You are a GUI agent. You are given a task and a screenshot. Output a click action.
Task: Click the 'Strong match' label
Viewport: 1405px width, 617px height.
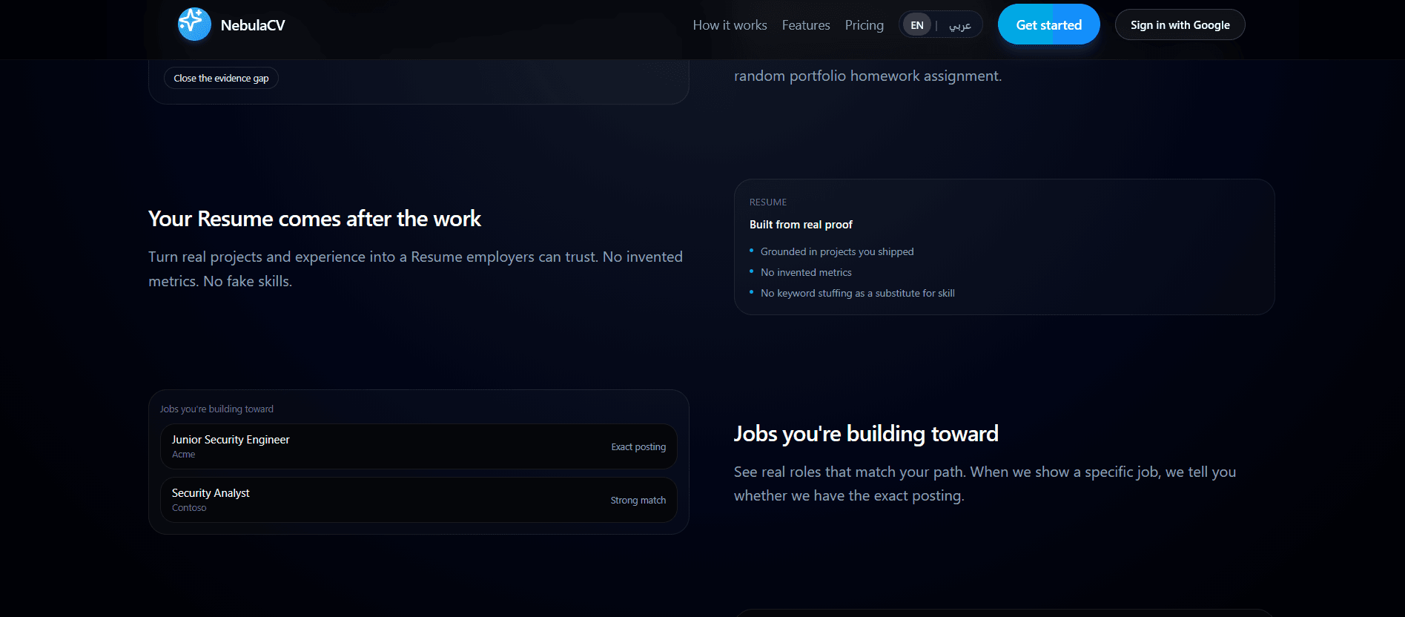tap(638, 501)
